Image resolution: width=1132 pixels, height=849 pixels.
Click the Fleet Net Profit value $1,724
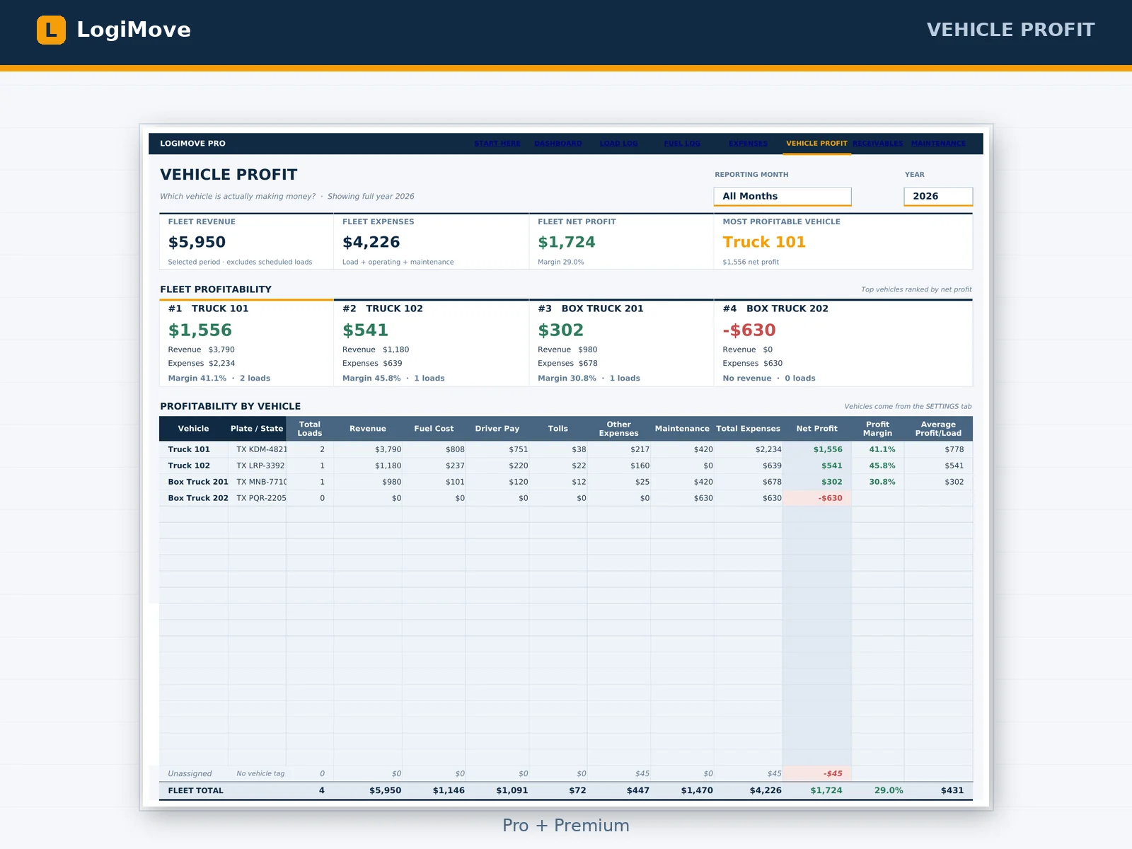click(x=567, y=242)
